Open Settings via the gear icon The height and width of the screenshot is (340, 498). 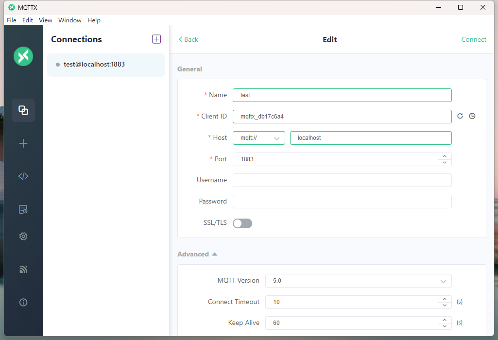(x=23, y=237)
